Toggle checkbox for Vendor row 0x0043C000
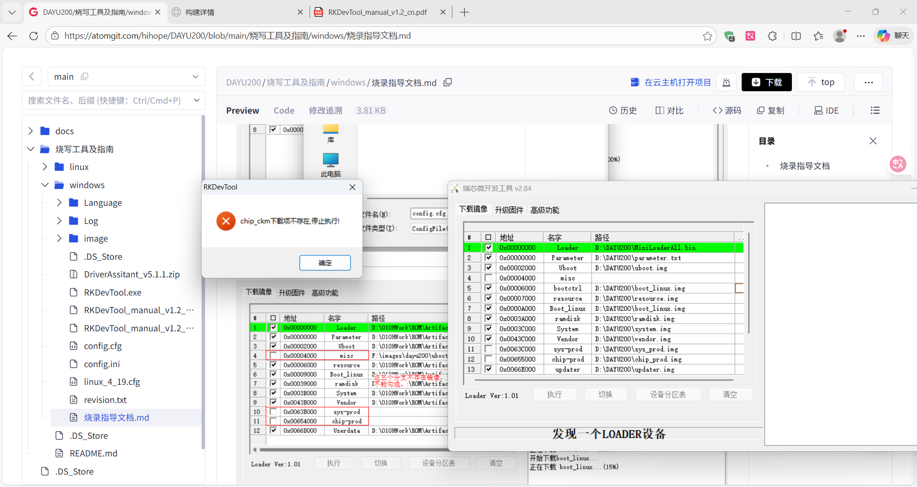 coord(488,339)
